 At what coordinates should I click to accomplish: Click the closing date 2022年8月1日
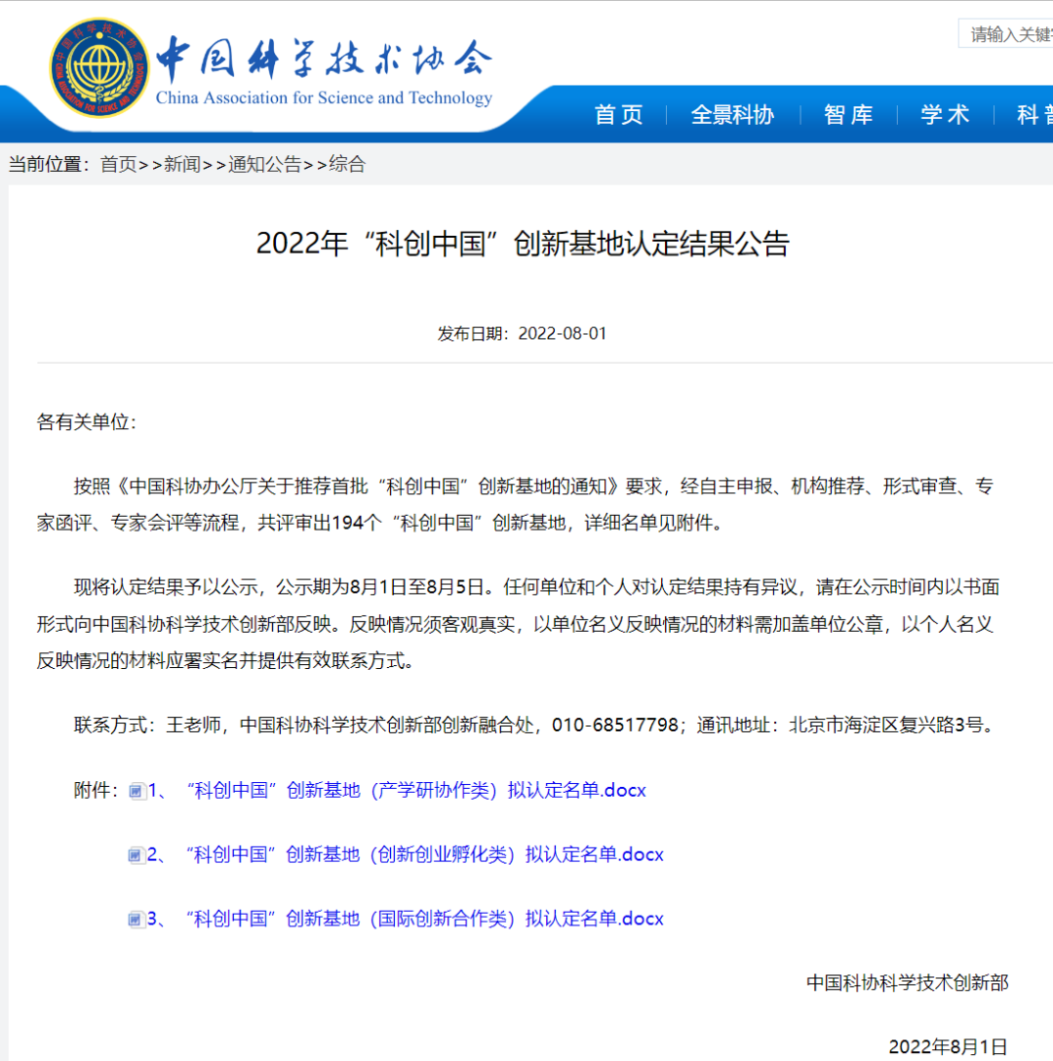click(x=948, y=1046)
